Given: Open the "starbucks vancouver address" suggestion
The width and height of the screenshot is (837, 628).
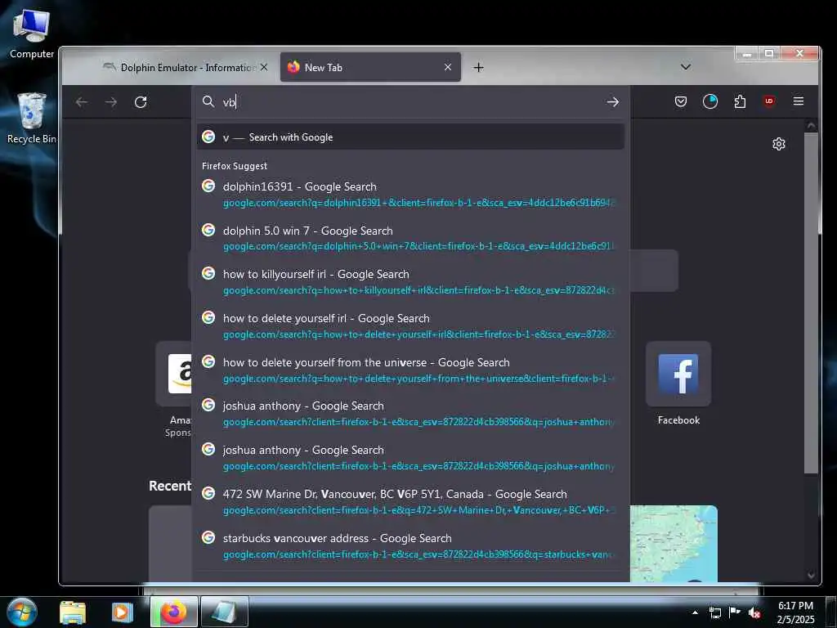Looking at the screenshot, I should click(410, 545).
